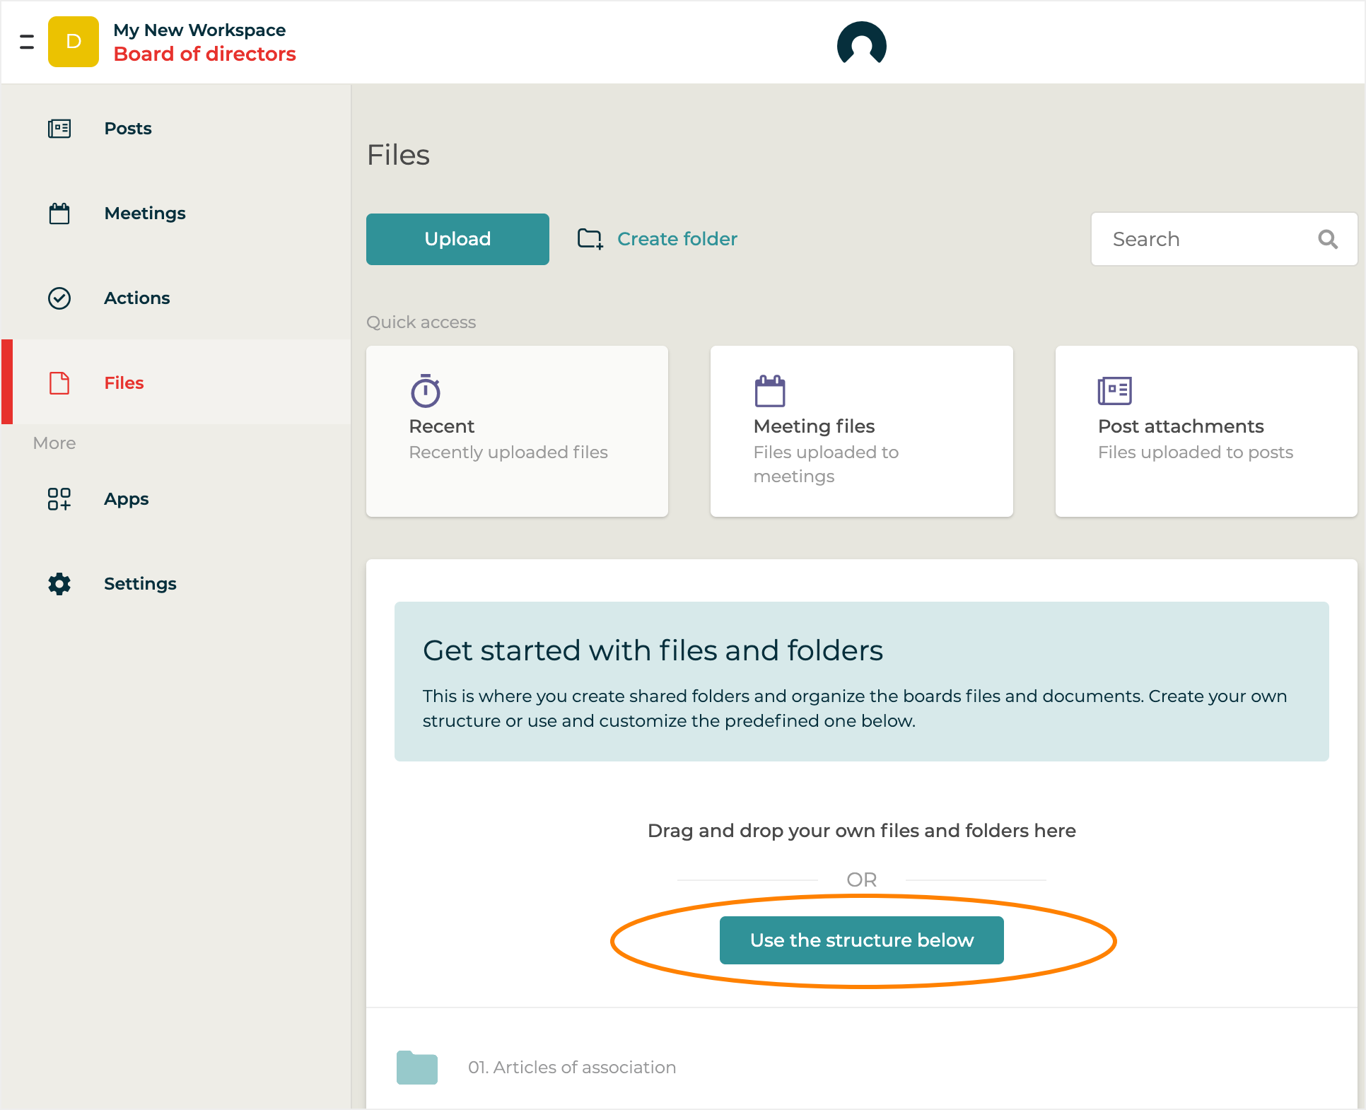Open the Files section in sidebar

tap(124, 383)
